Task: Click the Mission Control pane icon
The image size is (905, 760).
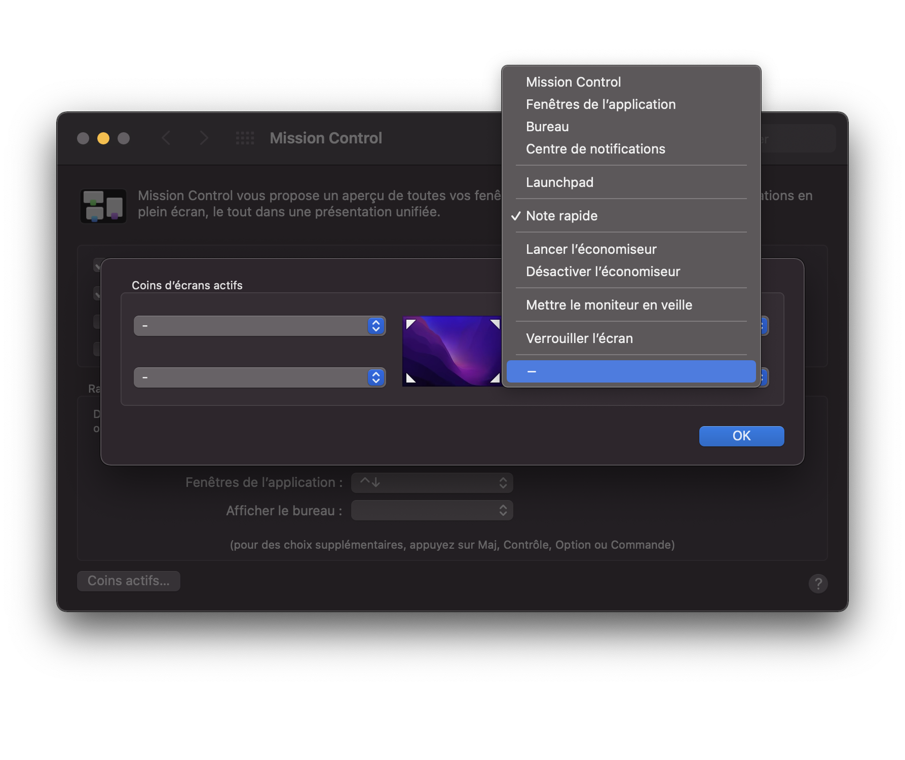Action: [x=103, y=206]
